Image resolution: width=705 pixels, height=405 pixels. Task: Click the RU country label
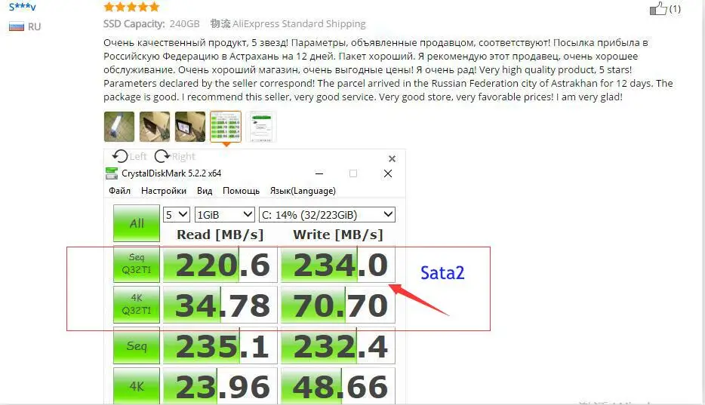pyautogui.click(x=34, y=27)
